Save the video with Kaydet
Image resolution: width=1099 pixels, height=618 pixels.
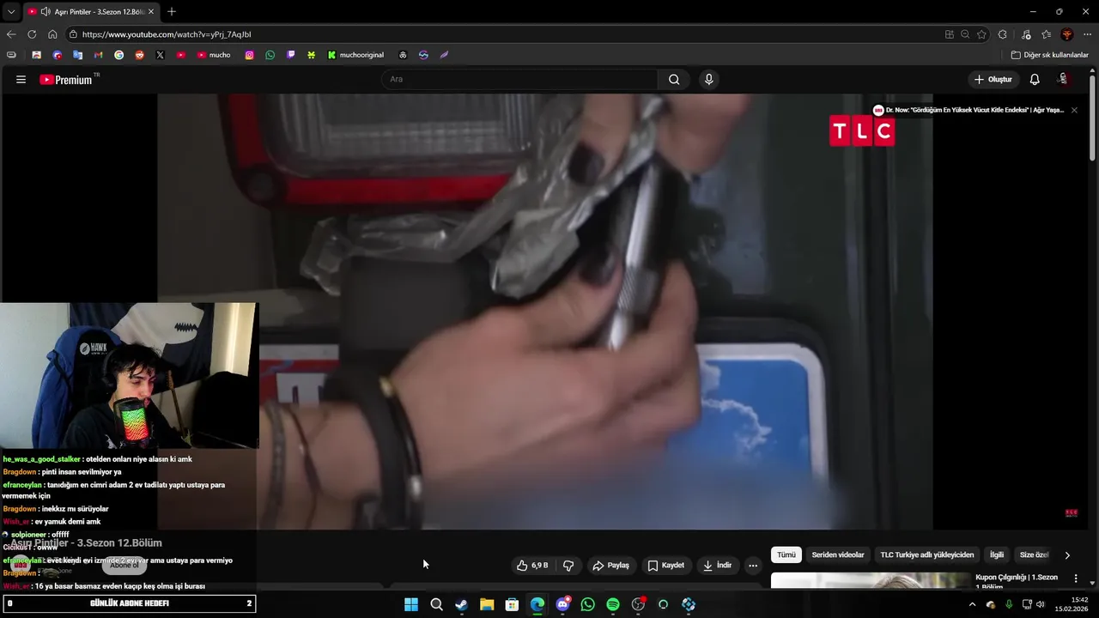click(x=666, y=566)
